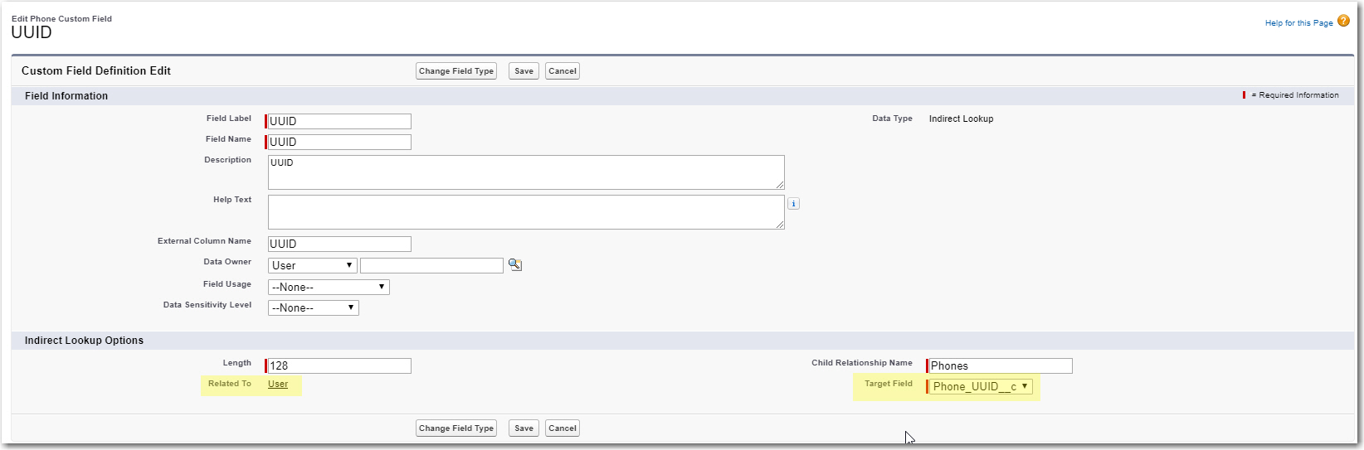Click the Help Text info icon
The height and width of the screenshot is (450, 1364).
(793, 204)
